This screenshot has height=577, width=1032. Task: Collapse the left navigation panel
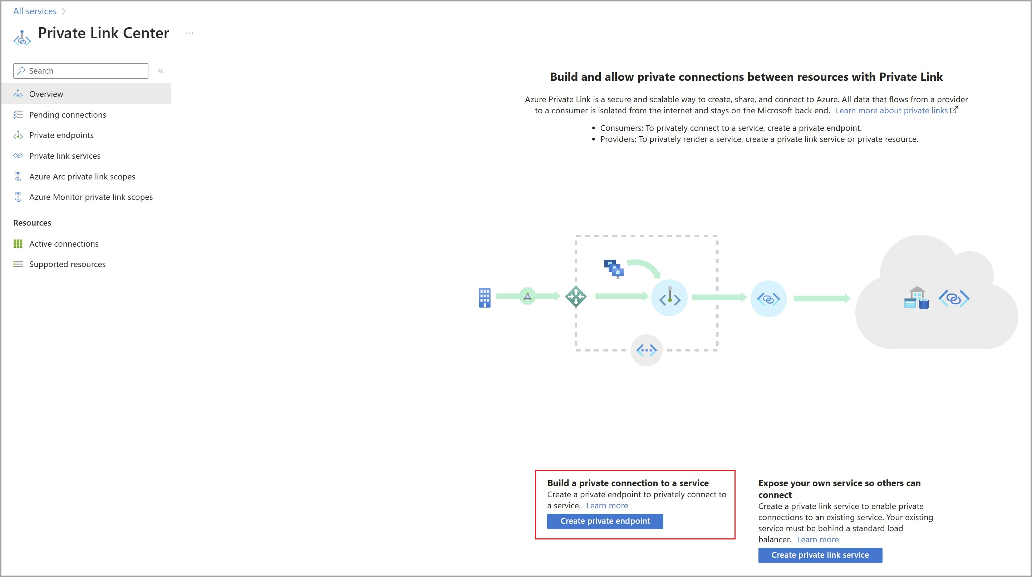(x=161, y=71)
